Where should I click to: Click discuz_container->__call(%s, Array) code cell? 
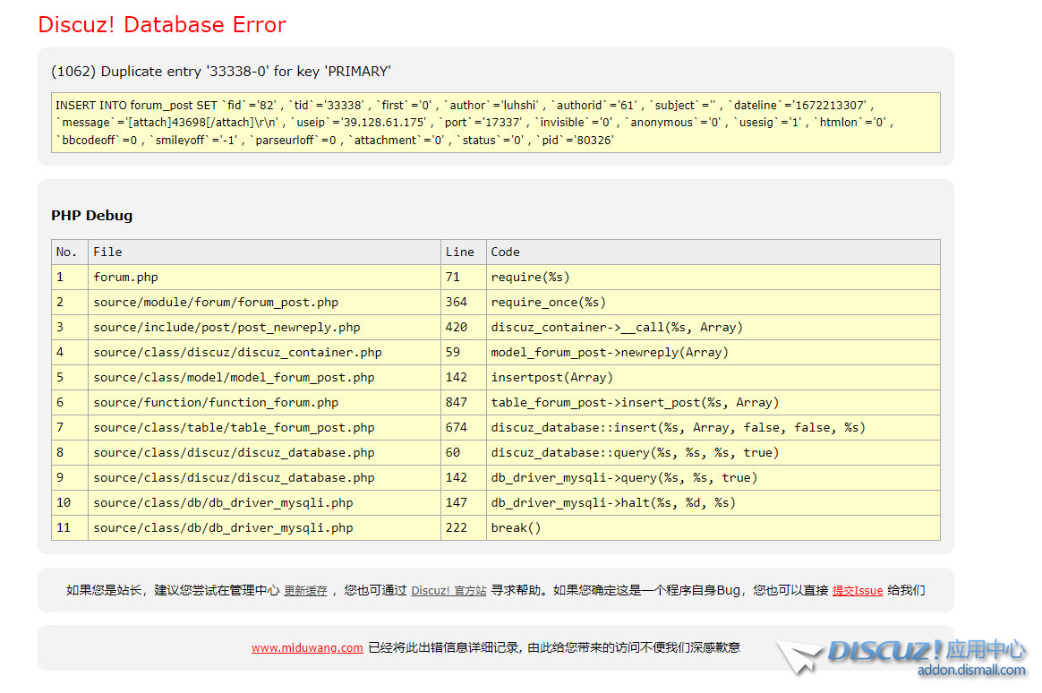click(713, 328)
